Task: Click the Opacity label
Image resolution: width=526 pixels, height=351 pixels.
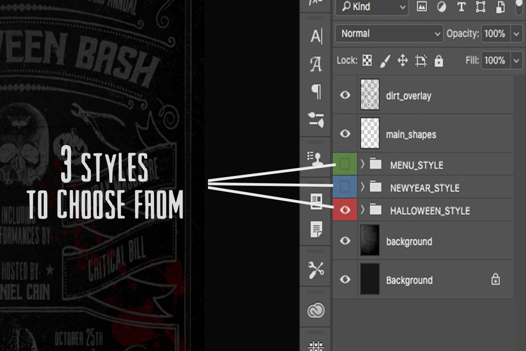Action: (x=462, y=34)
